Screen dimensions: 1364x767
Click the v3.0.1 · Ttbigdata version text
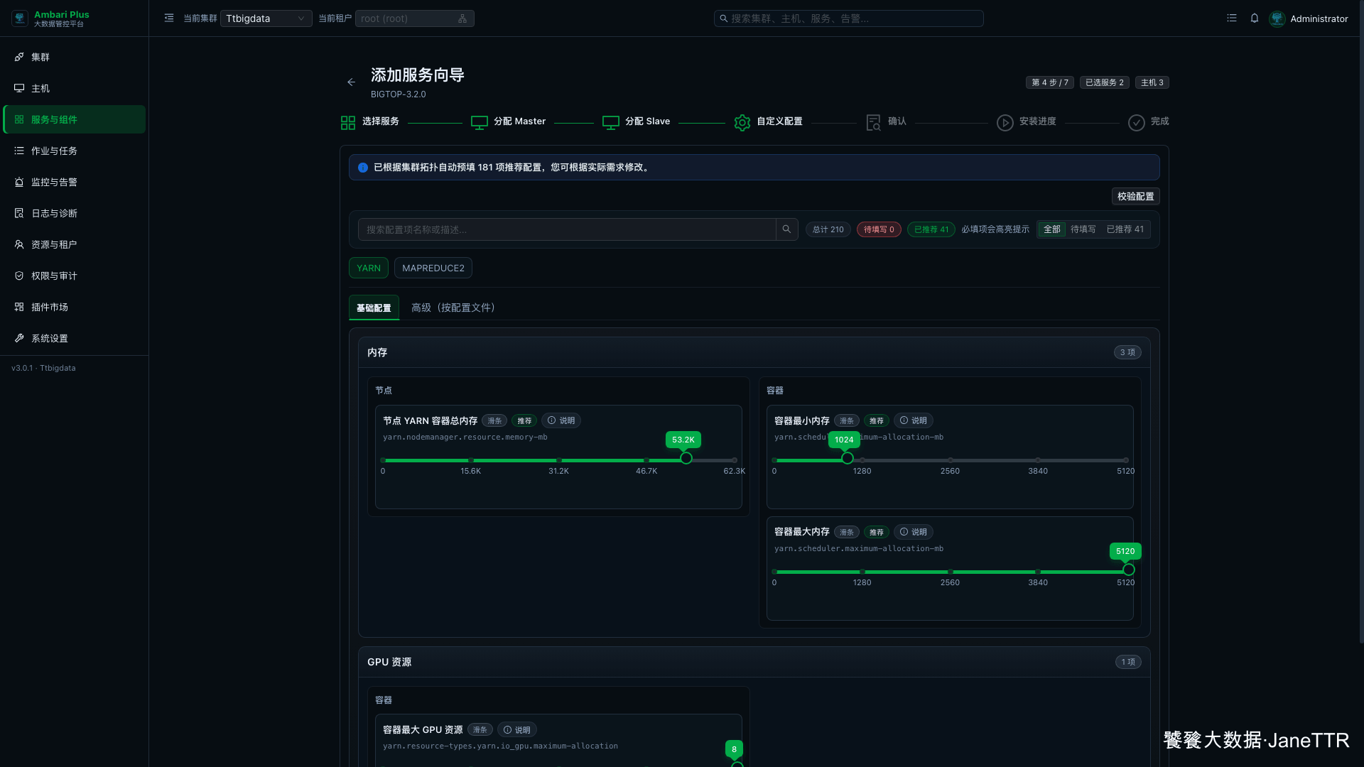click(x=43, y=368)
